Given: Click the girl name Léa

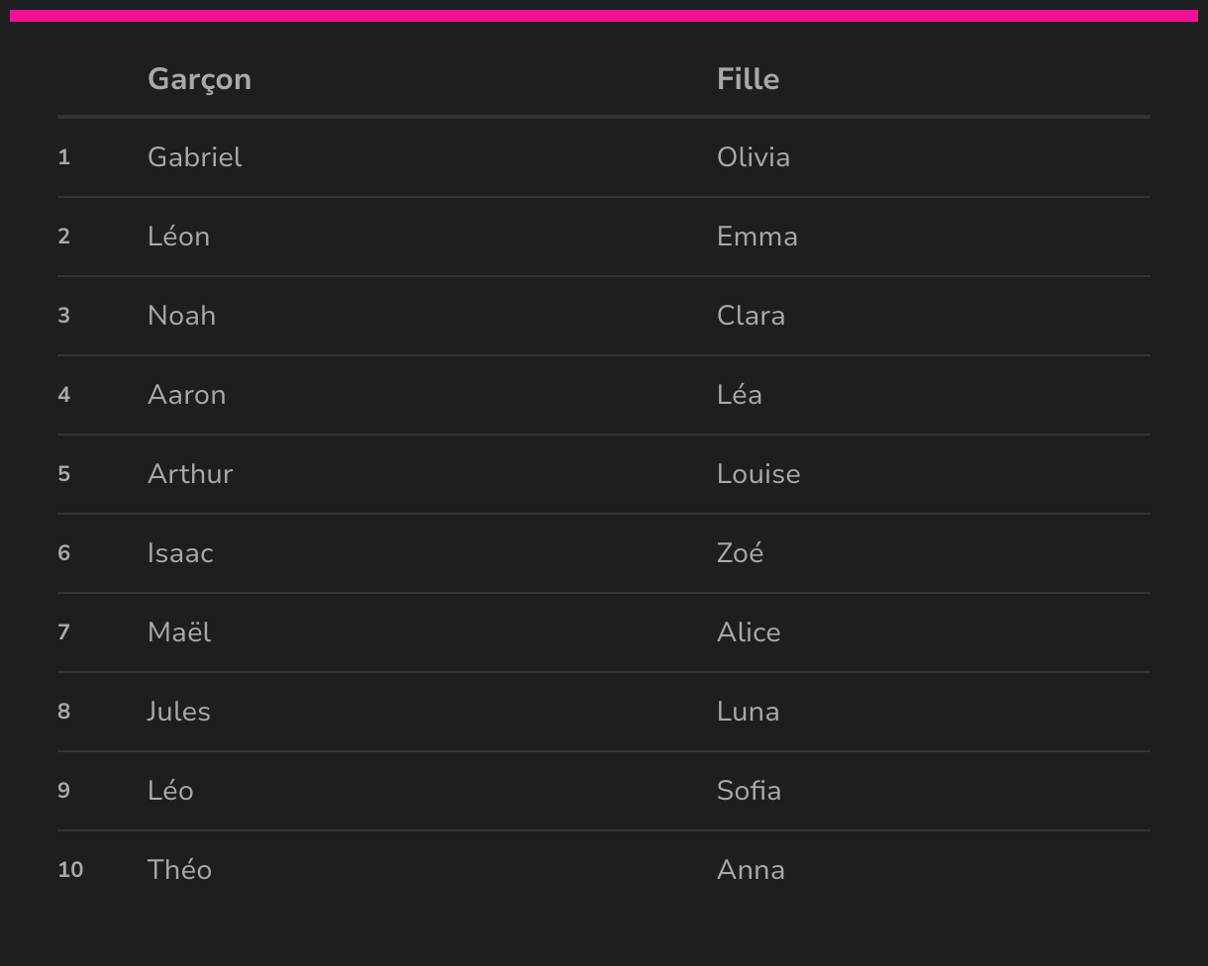Looking at the screenshot, I should pyautogui.click(x=739, y=395).
